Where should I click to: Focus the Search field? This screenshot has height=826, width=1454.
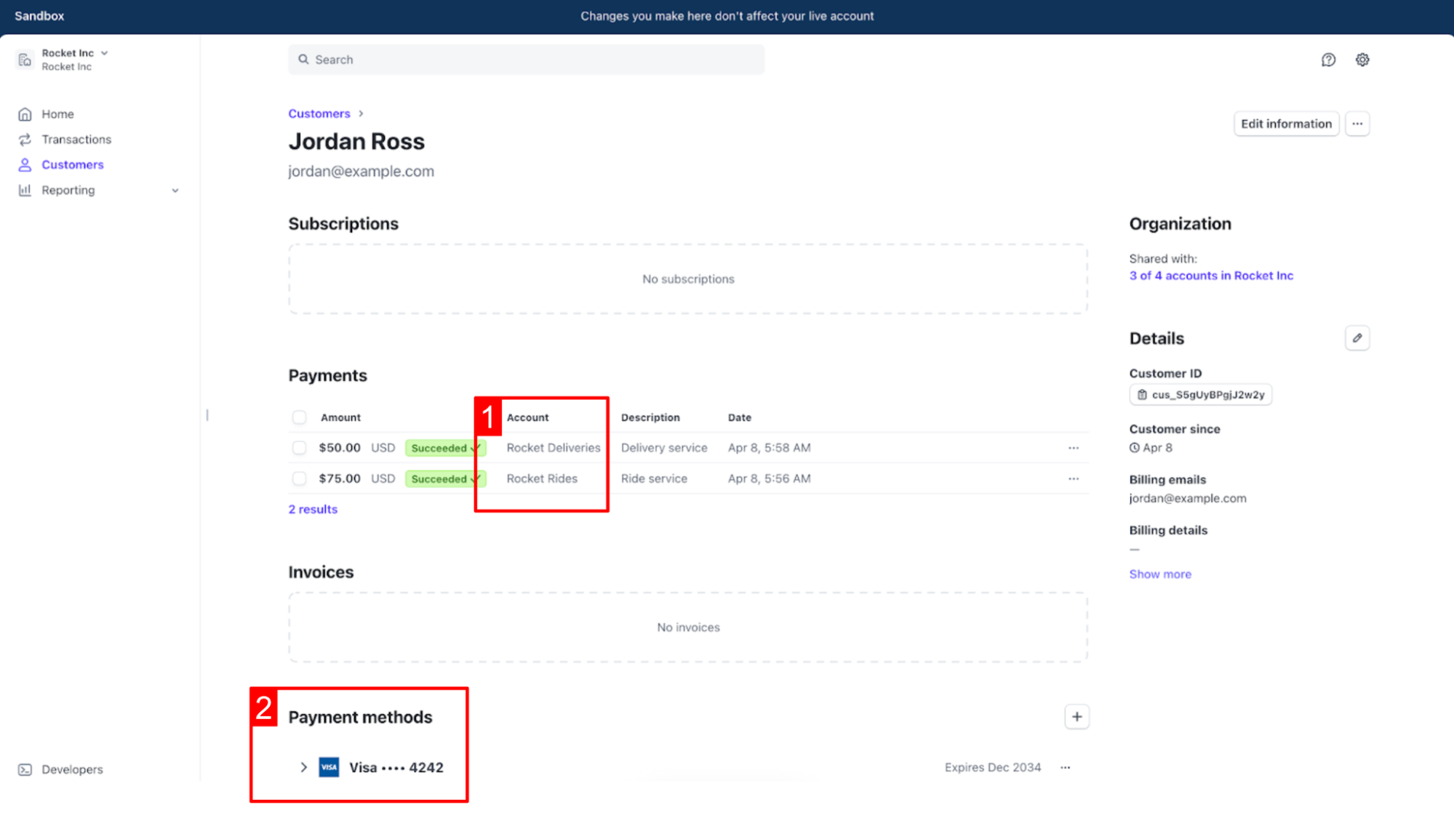point(527,60)
